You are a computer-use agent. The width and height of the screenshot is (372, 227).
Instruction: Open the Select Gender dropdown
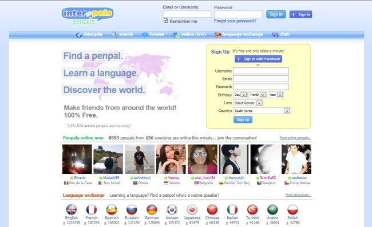[248, 103]
